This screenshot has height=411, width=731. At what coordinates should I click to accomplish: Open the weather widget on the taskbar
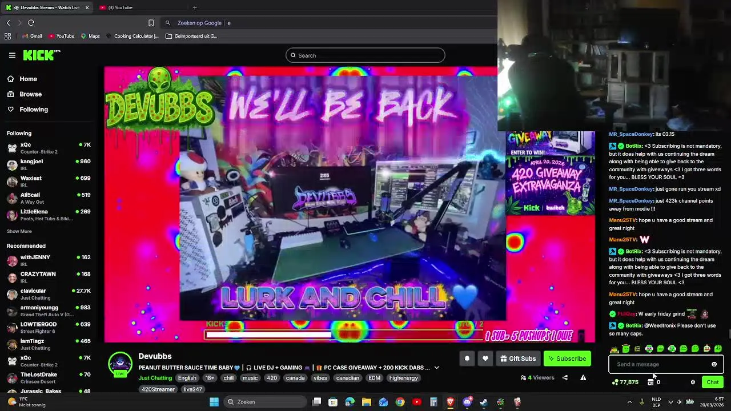26,402
